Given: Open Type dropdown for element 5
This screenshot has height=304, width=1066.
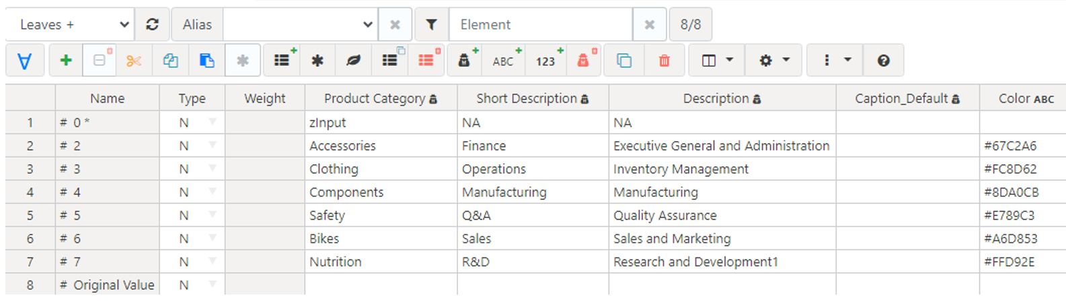Looking at the screenshot, I should (x=213, y=215).
